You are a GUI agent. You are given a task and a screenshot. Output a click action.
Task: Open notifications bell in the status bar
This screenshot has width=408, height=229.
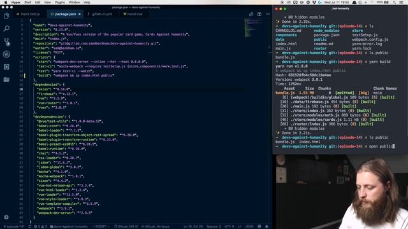266,226
